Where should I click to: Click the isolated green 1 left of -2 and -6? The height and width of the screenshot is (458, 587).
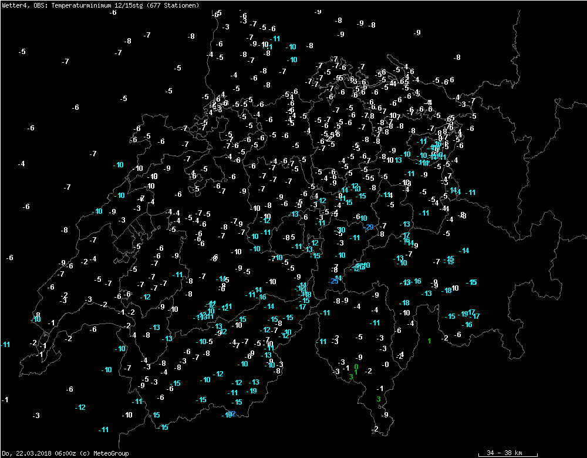point(430,341)
